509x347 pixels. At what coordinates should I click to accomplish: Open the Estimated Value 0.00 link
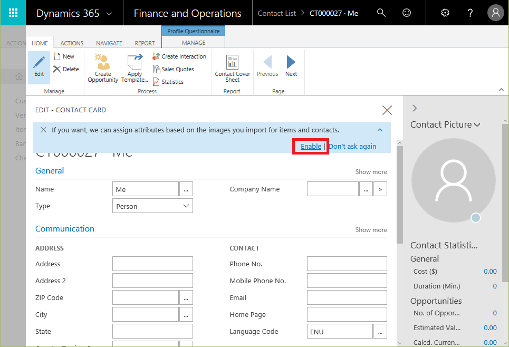[490, 328]
